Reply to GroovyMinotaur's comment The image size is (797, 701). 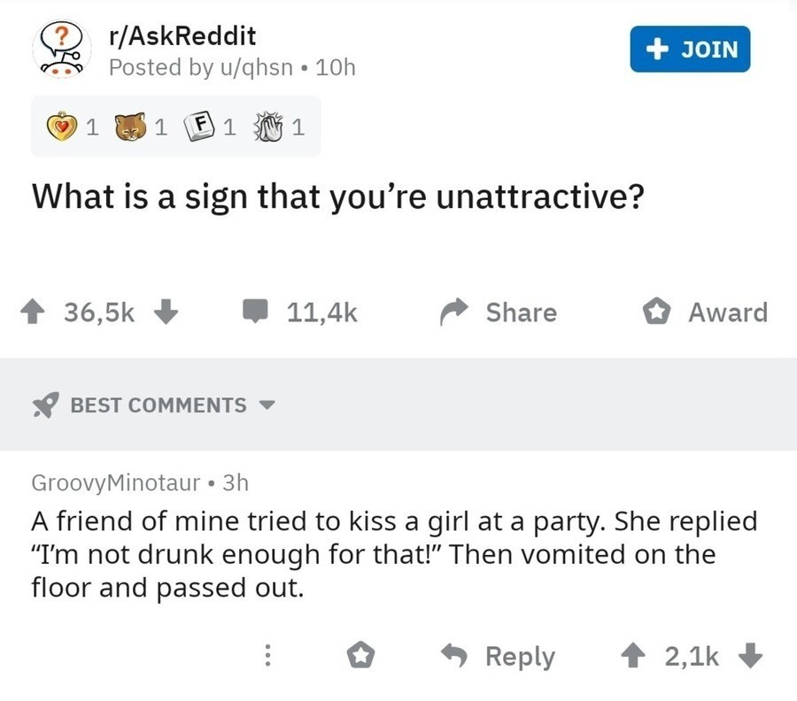(499, 656)
